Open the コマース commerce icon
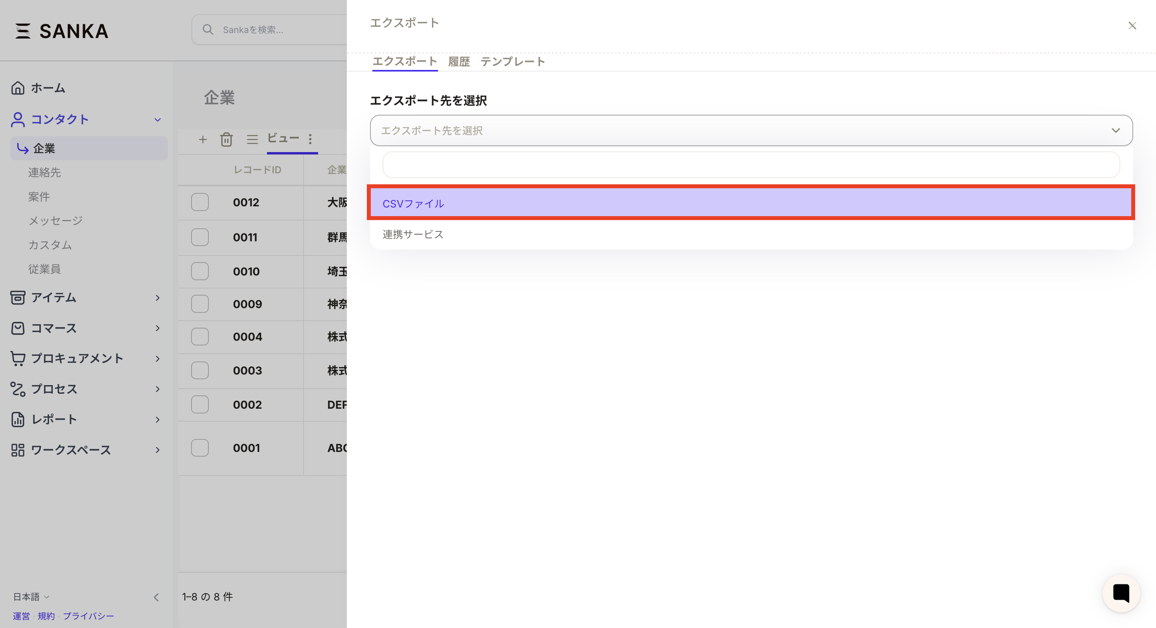The width and height of the screenshot is (1156, 628). 18,328
